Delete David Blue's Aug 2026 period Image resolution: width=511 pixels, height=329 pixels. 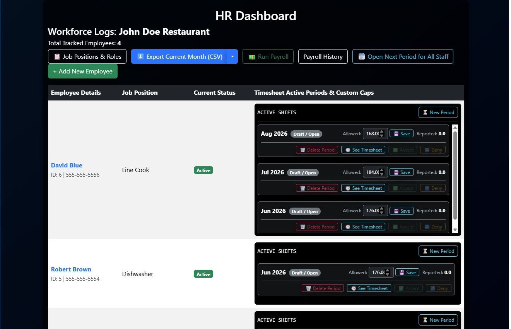pos(317,150)
